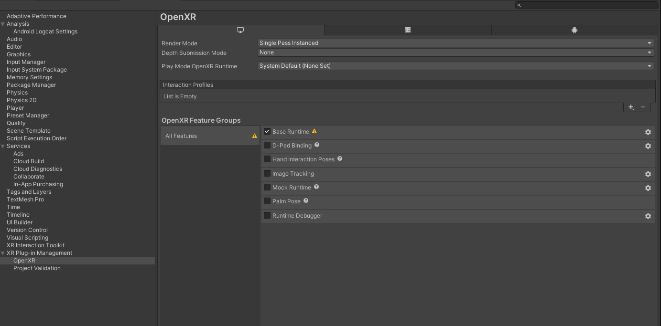Open UI Builder settings

(20, 222)
